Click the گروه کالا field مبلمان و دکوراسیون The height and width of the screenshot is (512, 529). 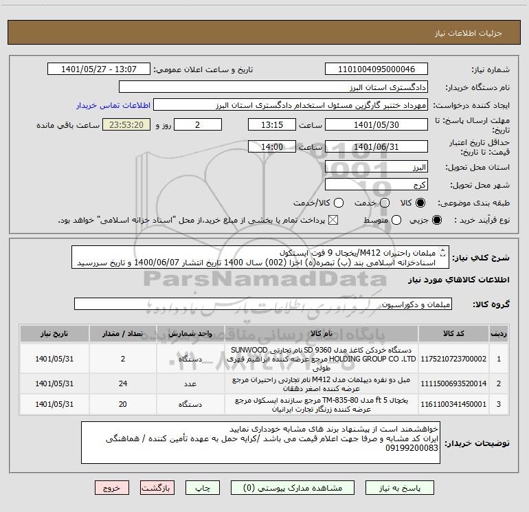point(263,304)
